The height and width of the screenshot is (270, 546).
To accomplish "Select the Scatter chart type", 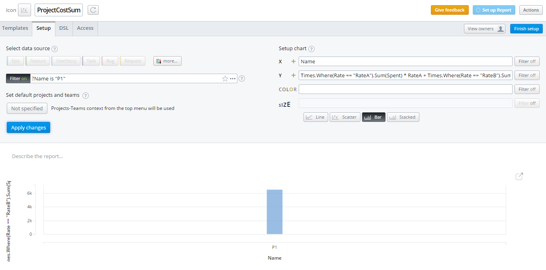I will click(x=345, y=117).
